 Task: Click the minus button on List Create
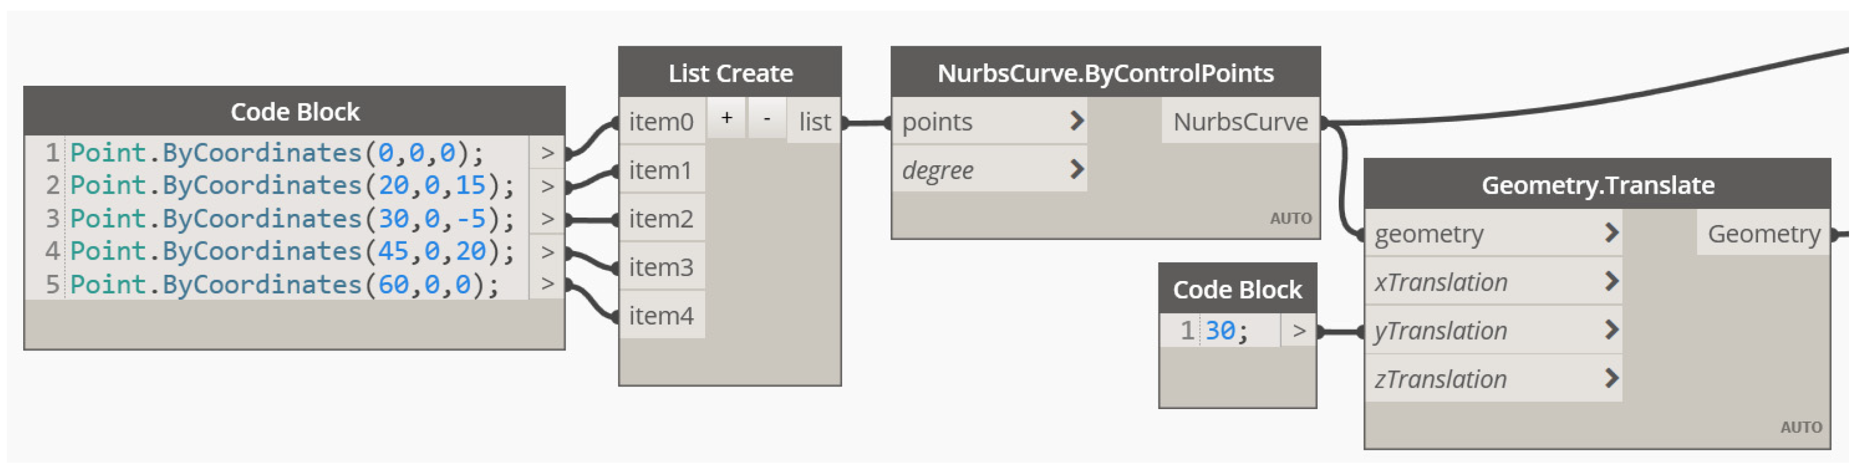pyautogui.click(x=767, y=117)
